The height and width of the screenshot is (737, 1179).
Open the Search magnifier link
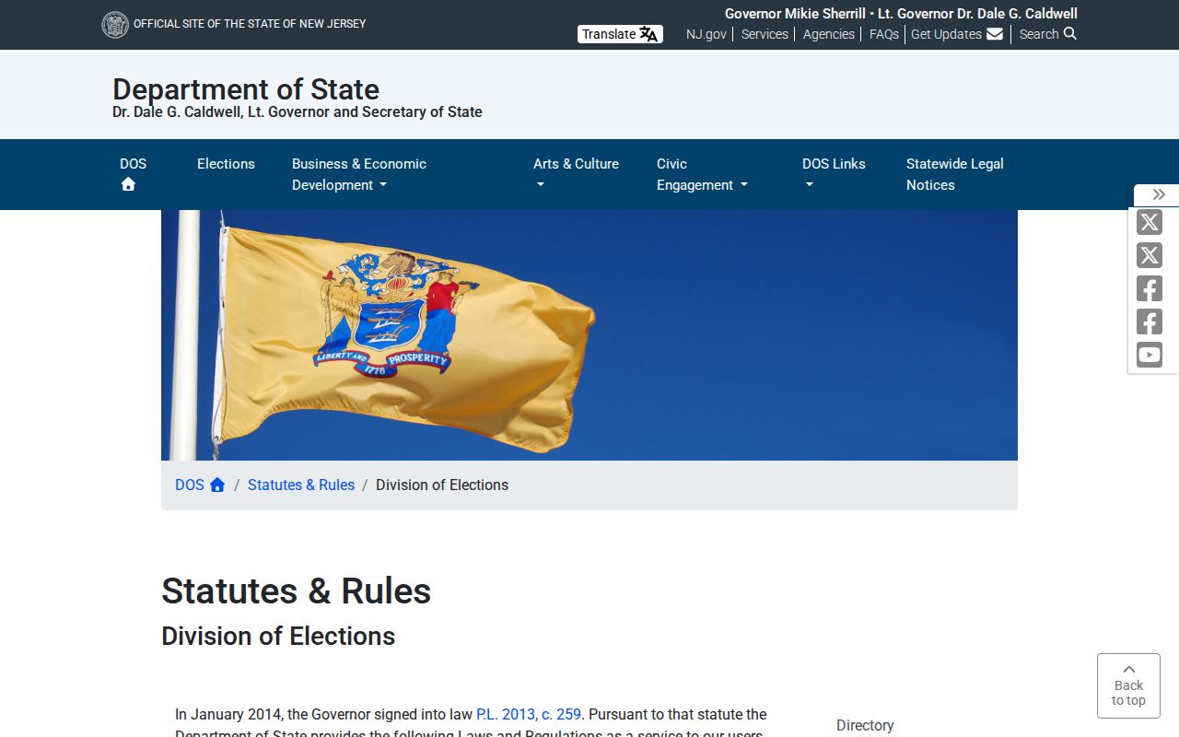pos(1047,34)
